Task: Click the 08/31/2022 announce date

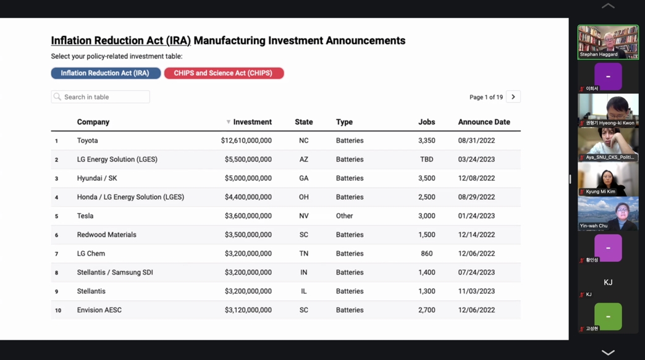Action: (x=476, y=141)
